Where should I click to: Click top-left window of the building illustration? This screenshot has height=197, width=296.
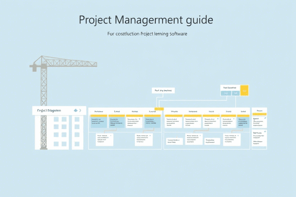[x=56, y=119]
